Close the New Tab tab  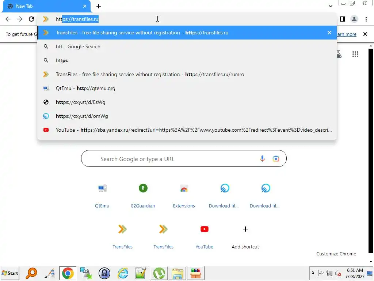85,6
